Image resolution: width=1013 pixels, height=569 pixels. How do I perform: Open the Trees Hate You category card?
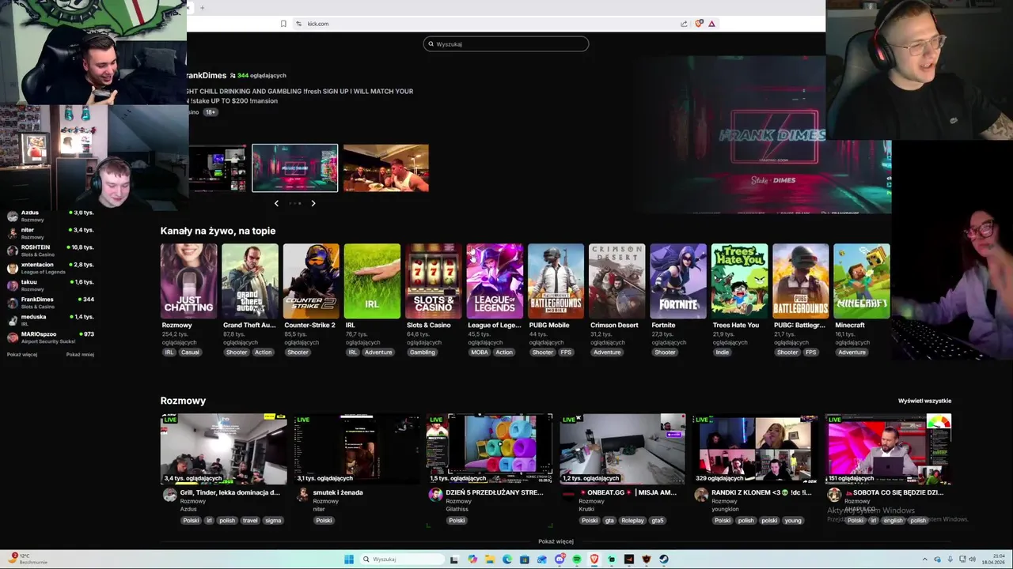click(x=739, y=281)
